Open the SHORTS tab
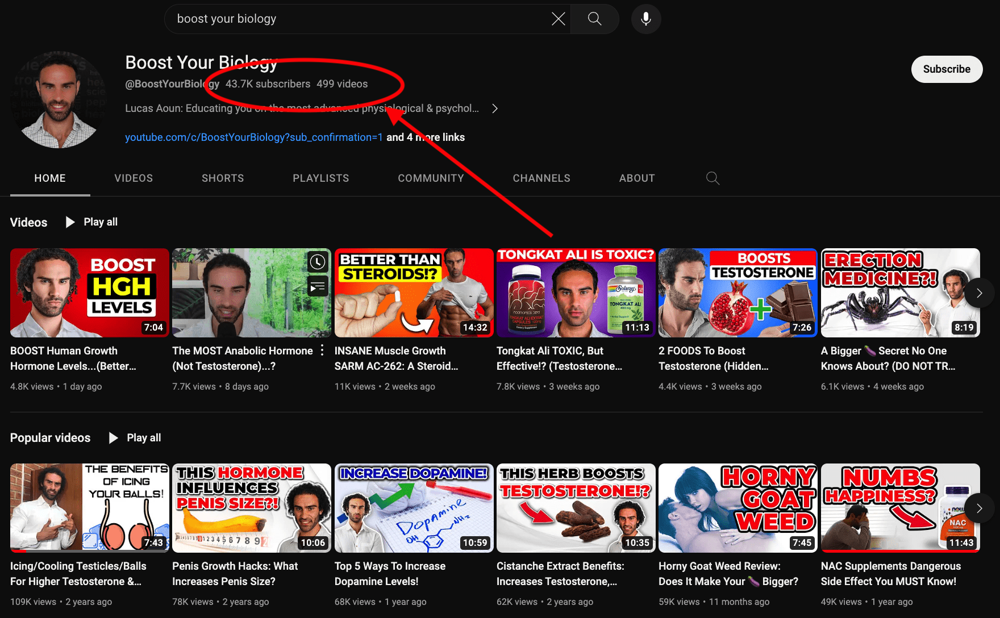 click(x=223, y=178)
